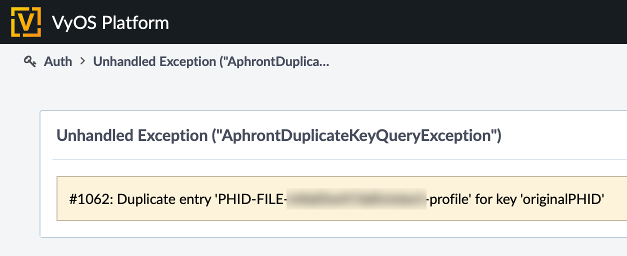
Task: Click the -profile suffix text
Action: coord(448,199)
